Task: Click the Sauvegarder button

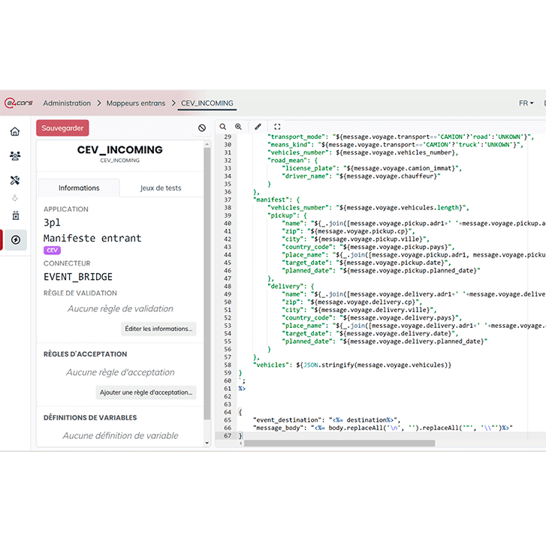Action: point(62,128)
